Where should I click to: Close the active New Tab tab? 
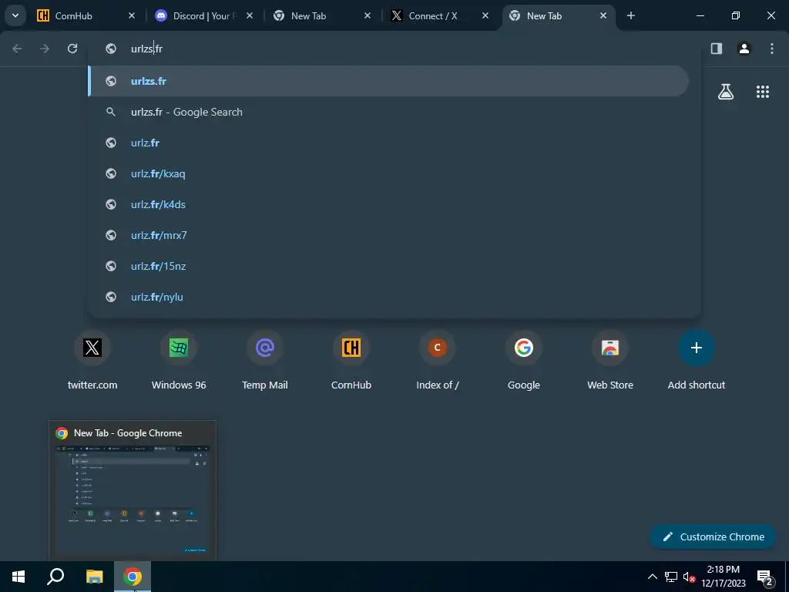coord(603,15)
